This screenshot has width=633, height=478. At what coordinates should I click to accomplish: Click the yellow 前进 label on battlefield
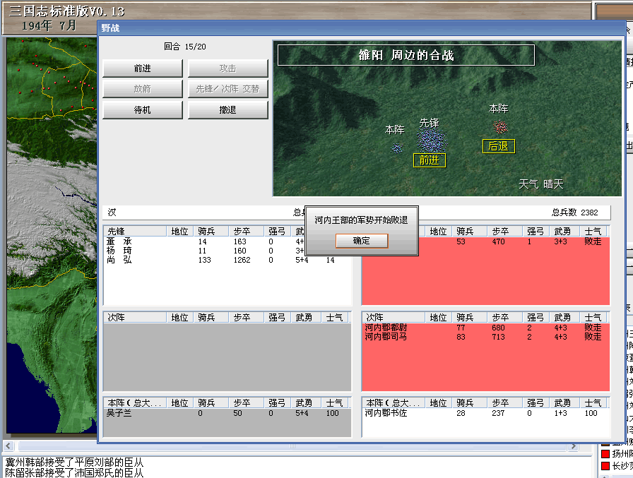pos(429,160)
